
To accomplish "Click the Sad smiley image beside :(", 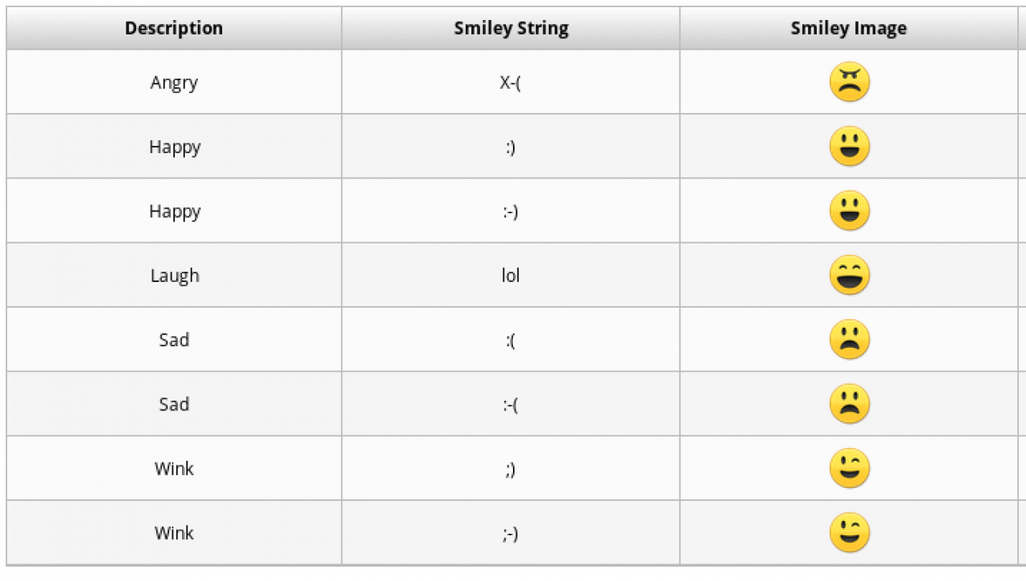I will (849, 340).
